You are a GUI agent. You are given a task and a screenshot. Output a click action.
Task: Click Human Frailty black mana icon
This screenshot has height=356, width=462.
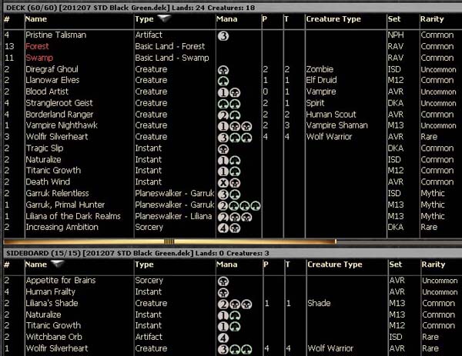[223, 293]
